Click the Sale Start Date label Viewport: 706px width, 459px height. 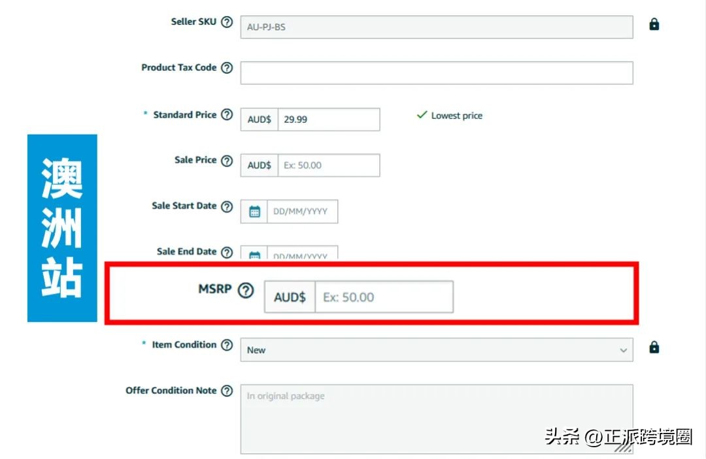coord(184,206)
